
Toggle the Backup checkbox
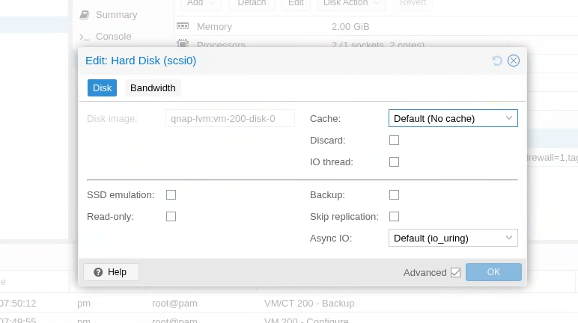tap(394, 195)
